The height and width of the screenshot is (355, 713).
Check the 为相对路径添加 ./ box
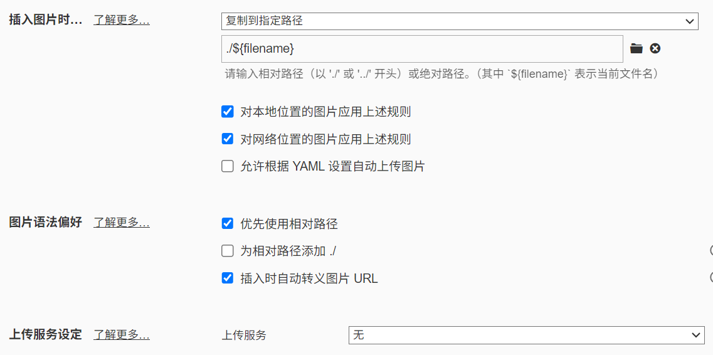tap(228, 251)
